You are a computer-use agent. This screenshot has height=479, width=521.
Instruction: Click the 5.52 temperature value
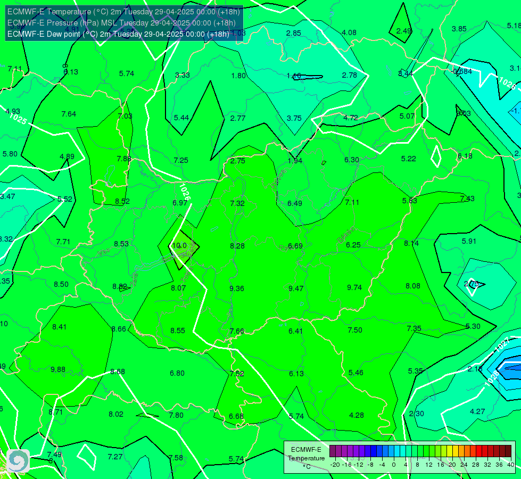click(65, 199)
